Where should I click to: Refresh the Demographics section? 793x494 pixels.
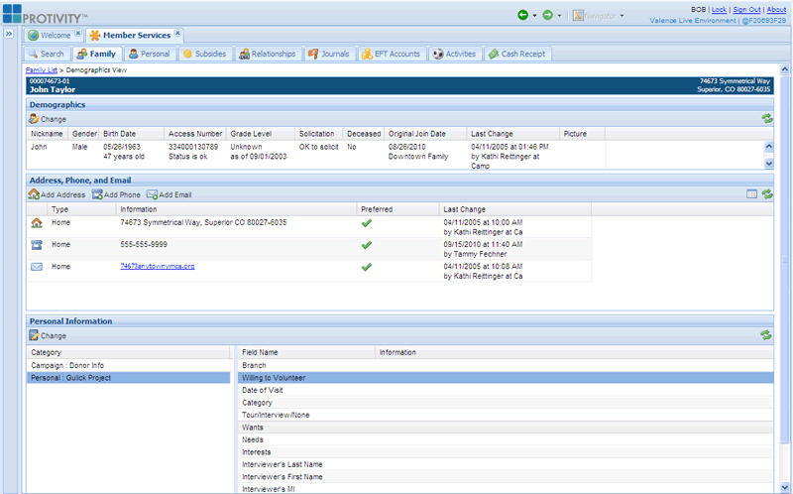767,118
